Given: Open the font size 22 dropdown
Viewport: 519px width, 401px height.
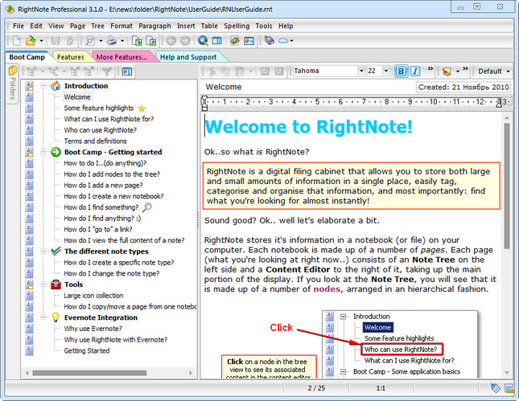Looking at the screenshot, I should (x=385, y=72).
